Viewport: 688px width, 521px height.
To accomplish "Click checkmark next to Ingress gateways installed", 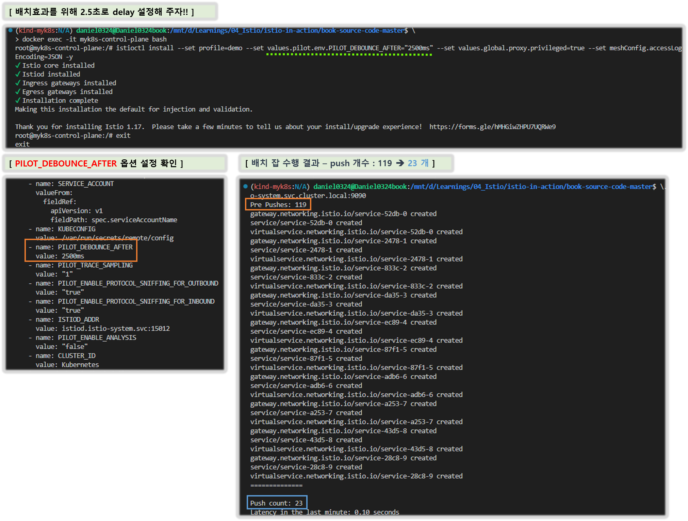I will pyautogui.click(x=18, y=83).
